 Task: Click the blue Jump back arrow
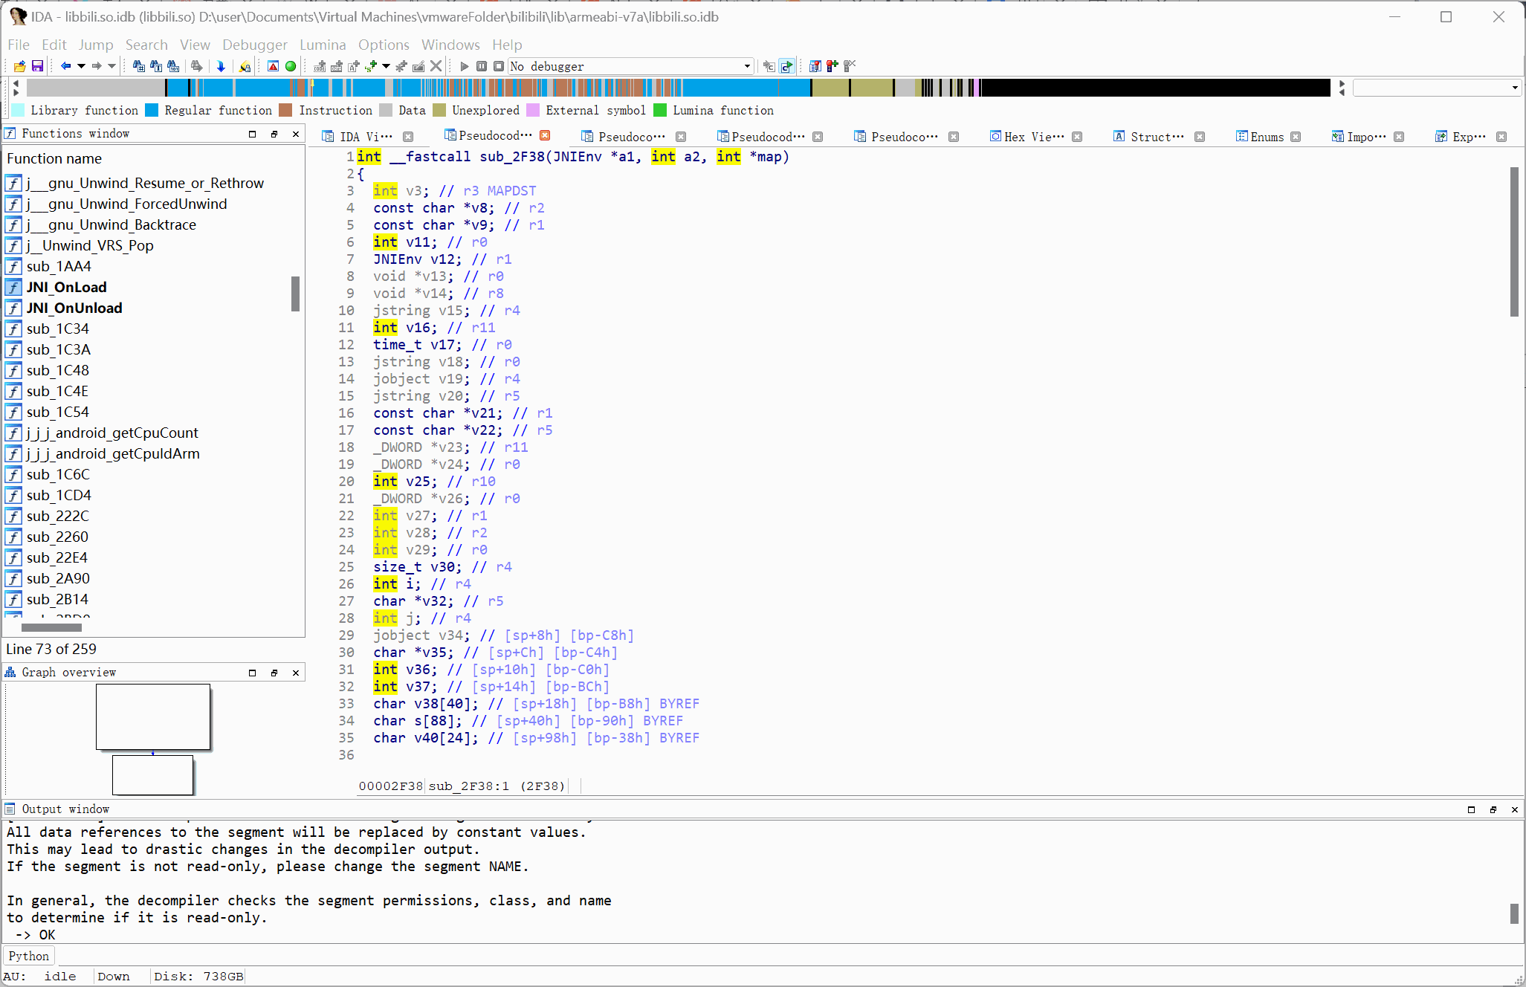(65, 66)
